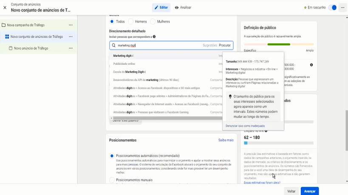Open options for Novo anúncio de Tráfego
The image size is (348, 195).
(71, 48)
